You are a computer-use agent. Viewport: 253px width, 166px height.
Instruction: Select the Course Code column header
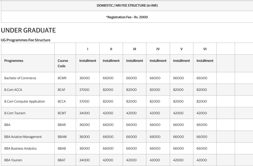pyautogui.click(x=63, y=63)
